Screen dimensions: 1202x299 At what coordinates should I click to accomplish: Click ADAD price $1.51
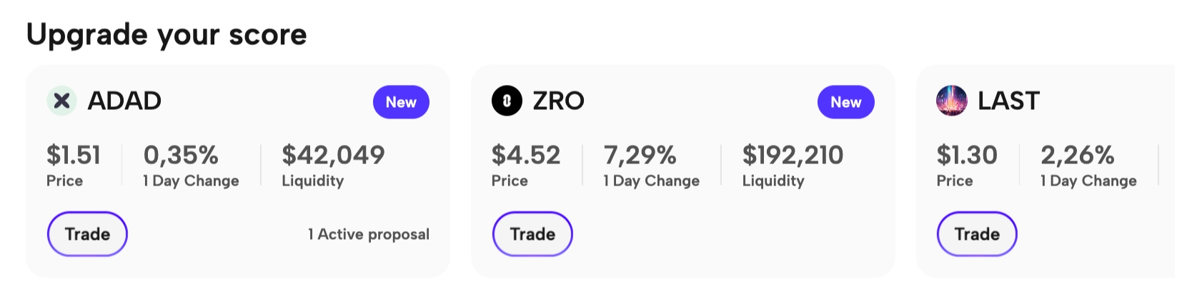pyautogui.click(x=74, y=155)
